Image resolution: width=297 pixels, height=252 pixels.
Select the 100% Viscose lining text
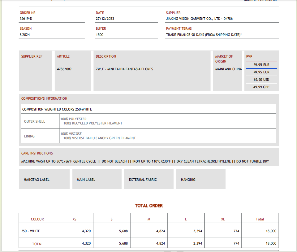71,134
